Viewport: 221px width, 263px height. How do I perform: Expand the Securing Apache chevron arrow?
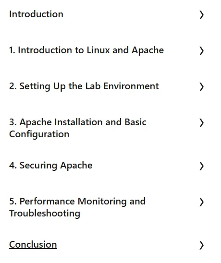point(201,166)
